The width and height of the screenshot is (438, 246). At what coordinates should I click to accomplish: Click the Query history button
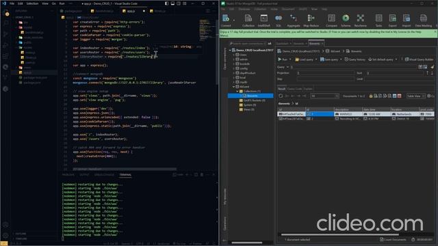355,59
